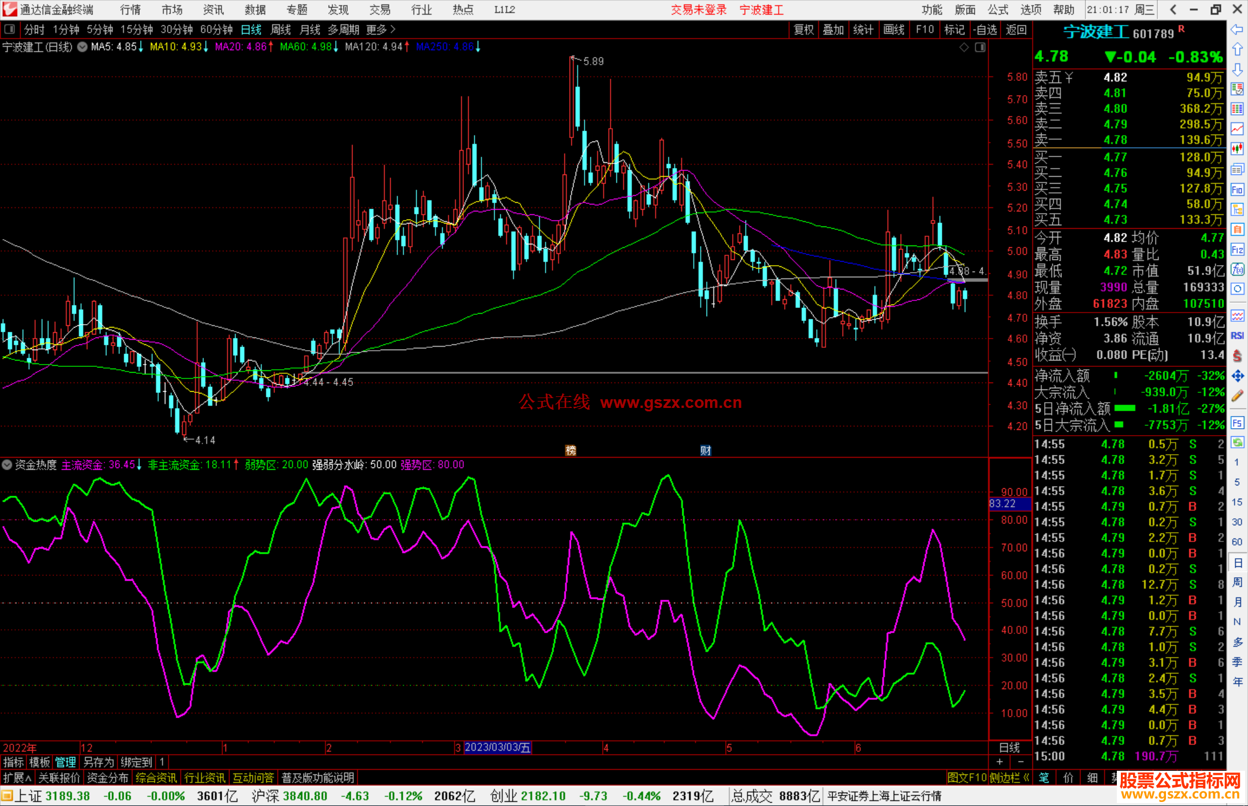Click the diamond icon above the chart

coord(964,47)
